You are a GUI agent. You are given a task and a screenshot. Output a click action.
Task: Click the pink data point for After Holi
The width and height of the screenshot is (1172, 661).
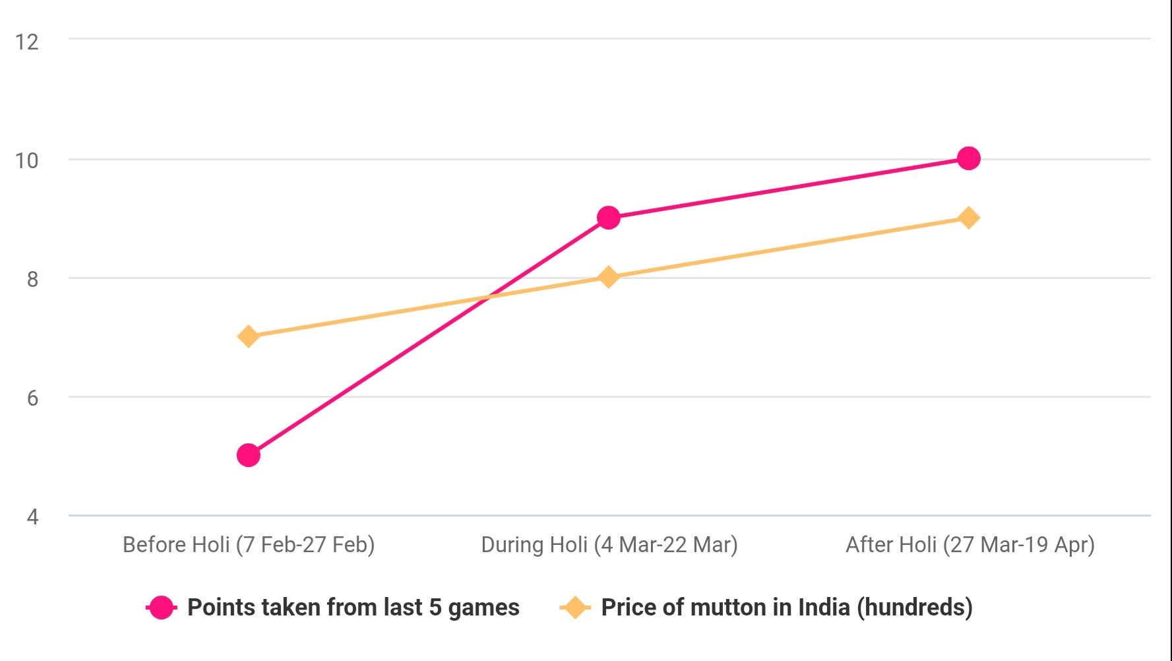[x=968, y=158]
